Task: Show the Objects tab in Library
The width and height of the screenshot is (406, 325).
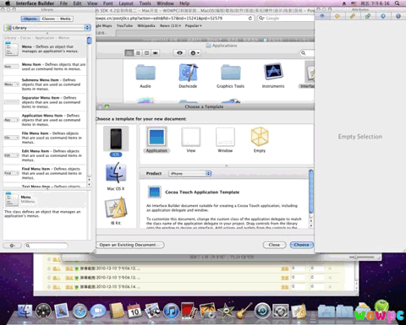Action: [30, 19]
